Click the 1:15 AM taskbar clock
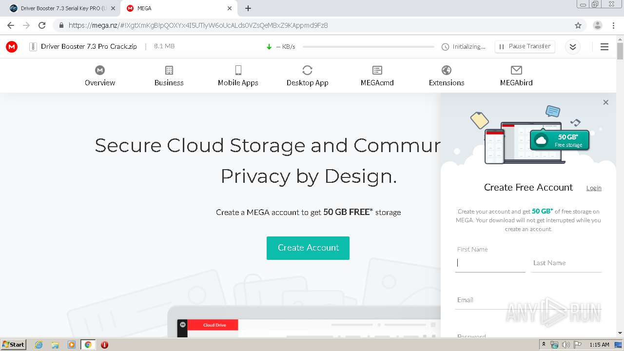The width and height of the screenshot is (624, 351). tap(599, 345)
